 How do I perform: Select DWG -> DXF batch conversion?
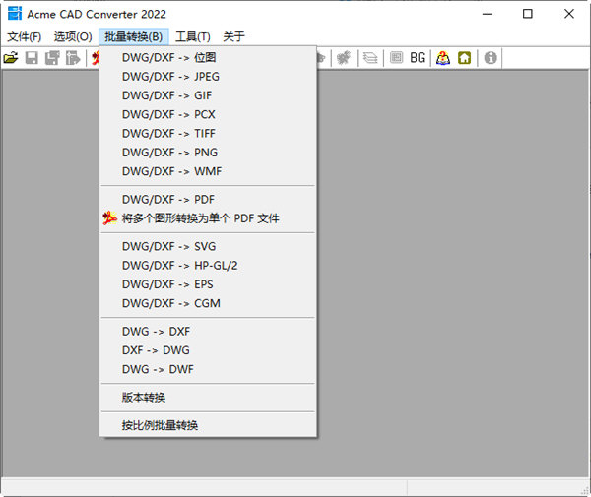click(156, 332)
